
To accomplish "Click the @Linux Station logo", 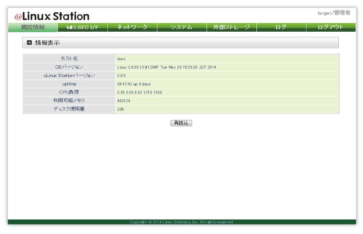I will pos(52,16).
